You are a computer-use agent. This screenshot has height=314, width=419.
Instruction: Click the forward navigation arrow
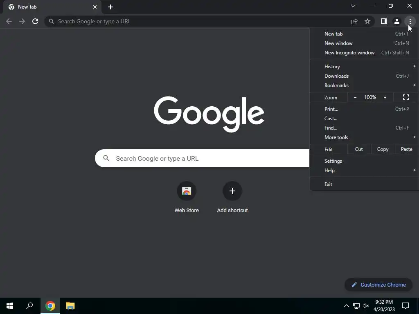pos(22,21)
